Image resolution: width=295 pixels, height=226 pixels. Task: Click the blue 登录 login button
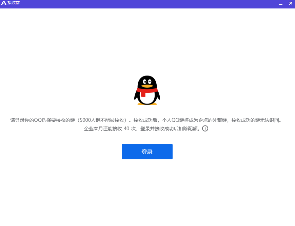[x=147, y=152]
